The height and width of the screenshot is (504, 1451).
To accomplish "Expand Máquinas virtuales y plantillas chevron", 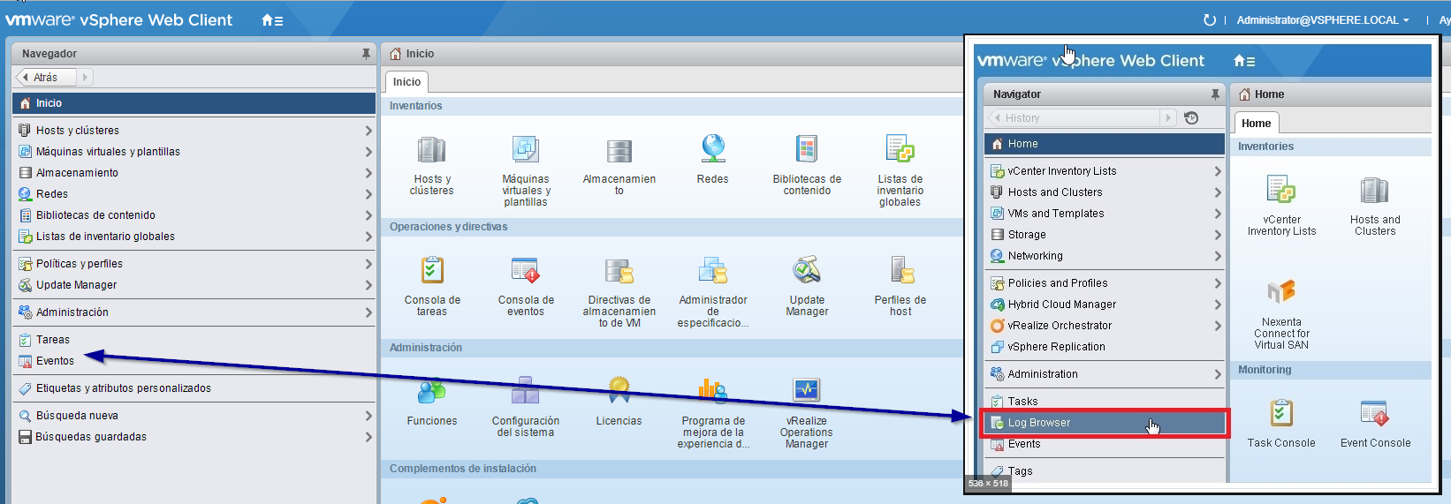I will [x=368, y=152].
